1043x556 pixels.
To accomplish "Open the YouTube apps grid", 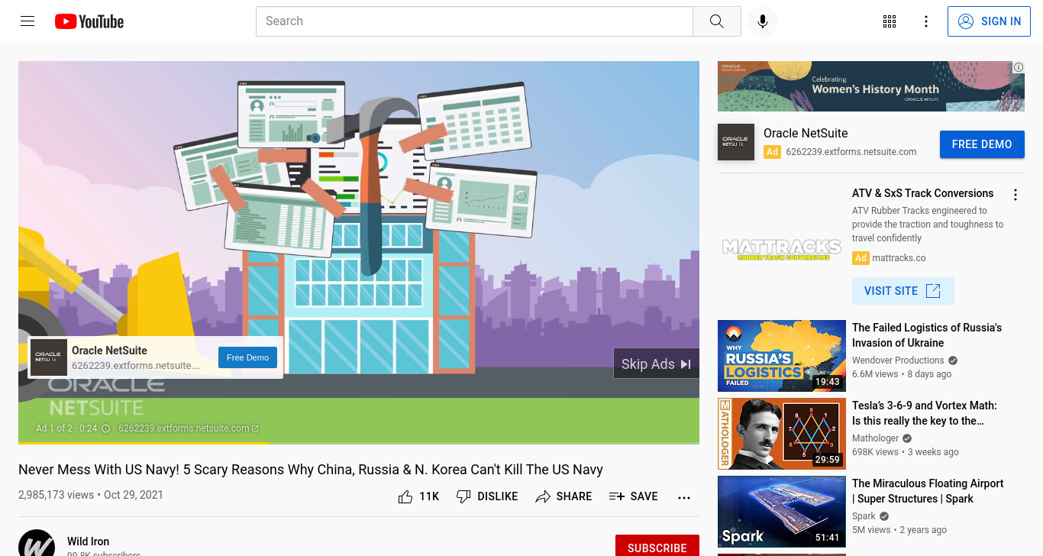I will tap(890, 21).
